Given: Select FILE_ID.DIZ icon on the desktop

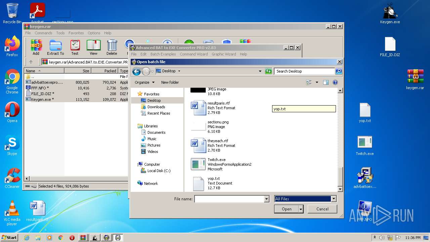Looking at the screenshot, I should pos(390,46).
